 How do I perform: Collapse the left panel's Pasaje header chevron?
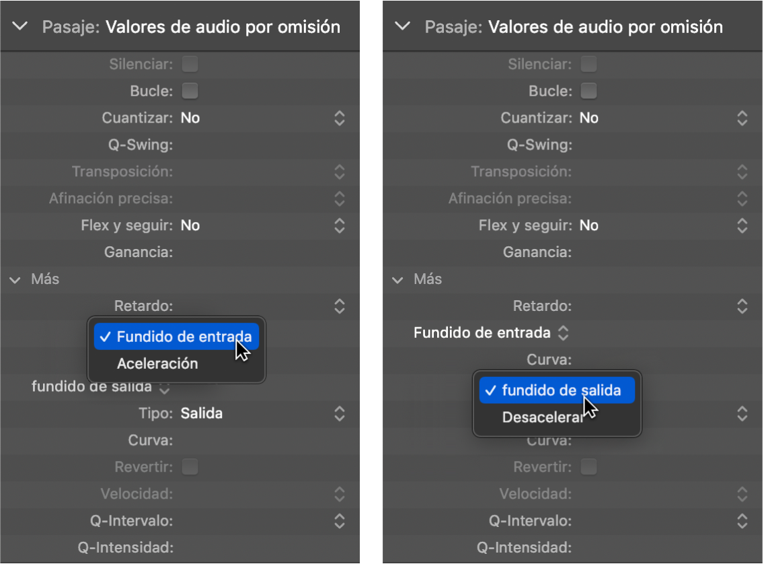point(20,27)
